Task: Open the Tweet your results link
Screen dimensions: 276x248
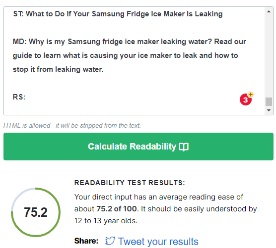Action: click(x=158, y=242)
